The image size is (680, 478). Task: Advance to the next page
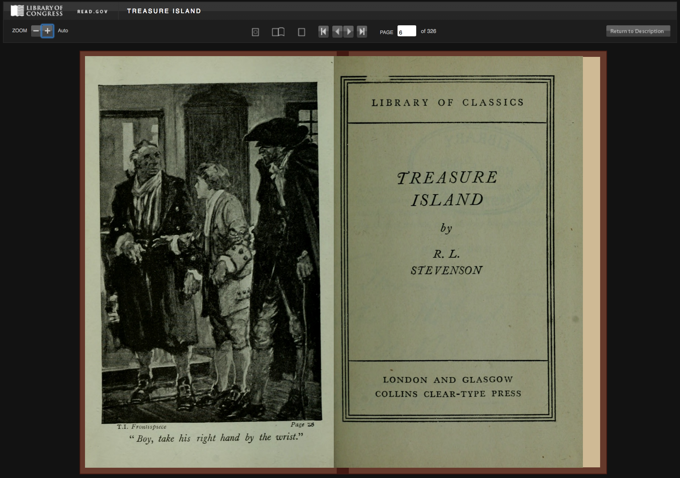(348, 32)
